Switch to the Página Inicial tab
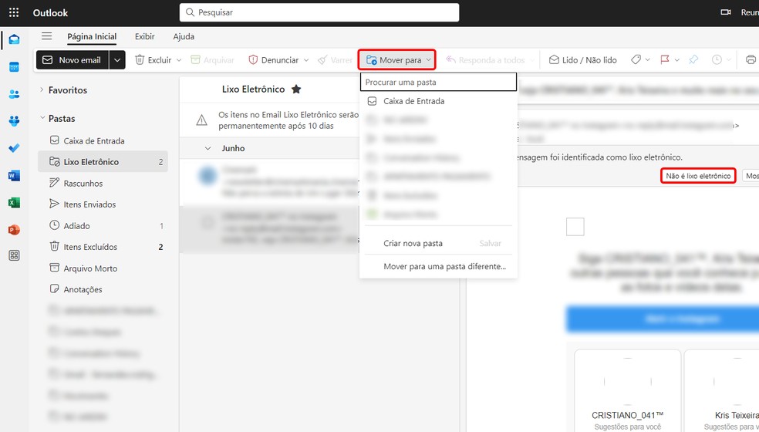 [92, 37]
